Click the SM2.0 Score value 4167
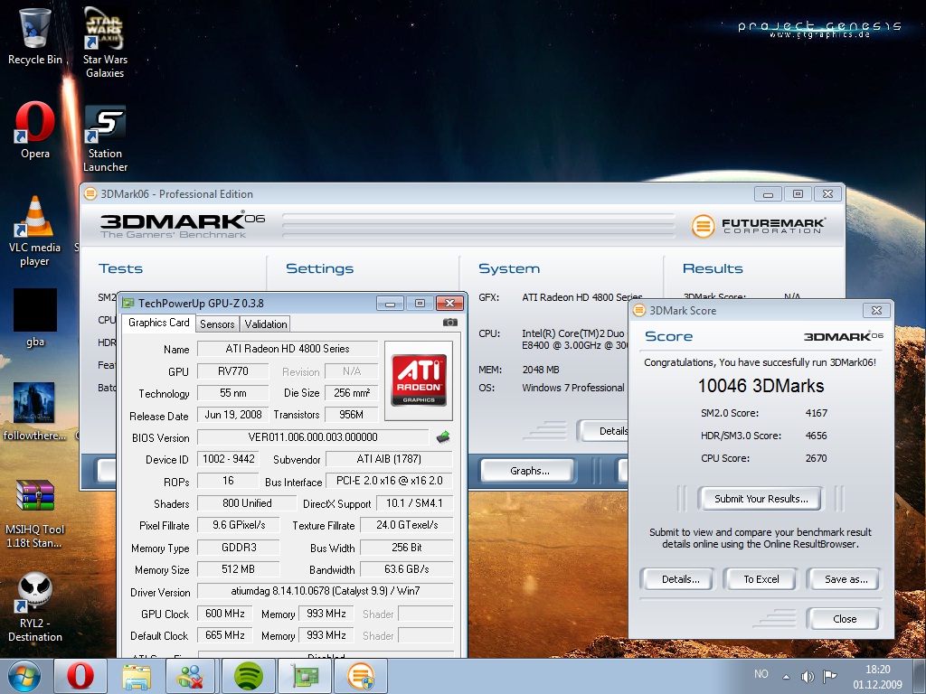 point(817,413)
